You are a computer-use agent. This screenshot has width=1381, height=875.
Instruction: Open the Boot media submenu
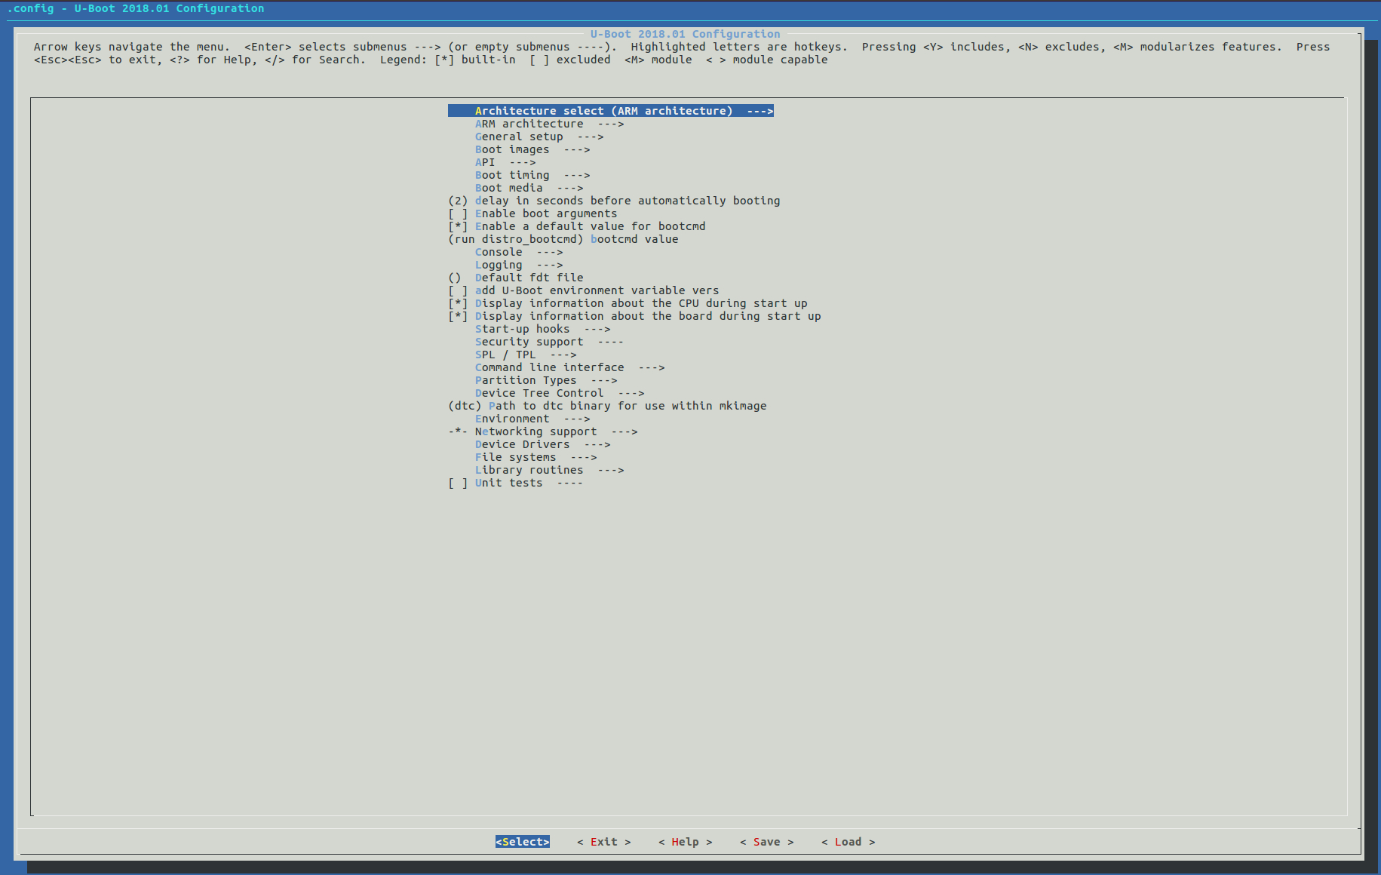pyautogui.click(x=529, y=188)
